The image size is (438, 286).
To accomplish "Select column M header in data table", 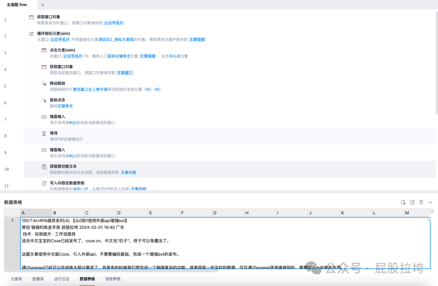I will [x=417, y=213].
